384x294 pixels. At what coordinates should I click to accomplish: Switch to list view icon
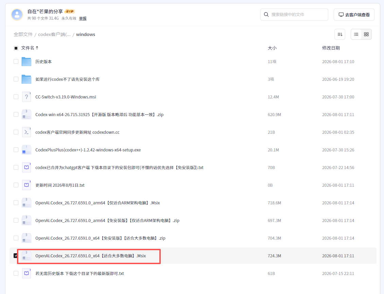pyautogui.click(x=356, y=34)
